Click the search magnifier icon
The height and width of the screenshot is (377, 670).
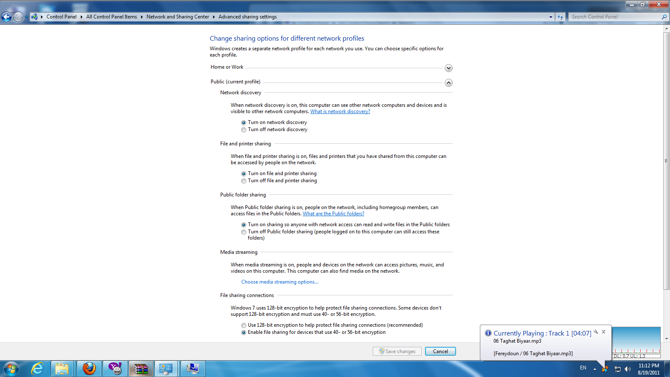664,17
